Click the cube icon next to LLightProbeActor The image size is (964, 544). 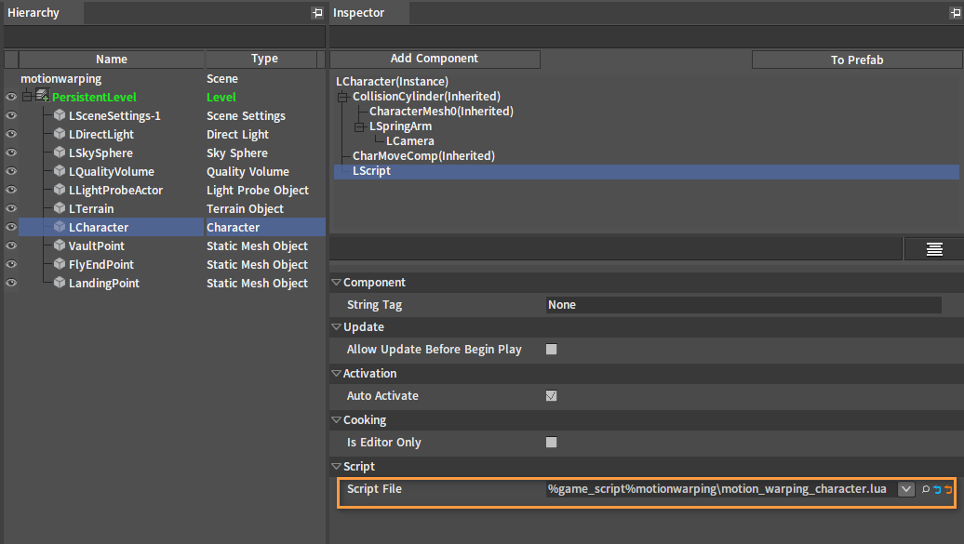click(59, 190)
